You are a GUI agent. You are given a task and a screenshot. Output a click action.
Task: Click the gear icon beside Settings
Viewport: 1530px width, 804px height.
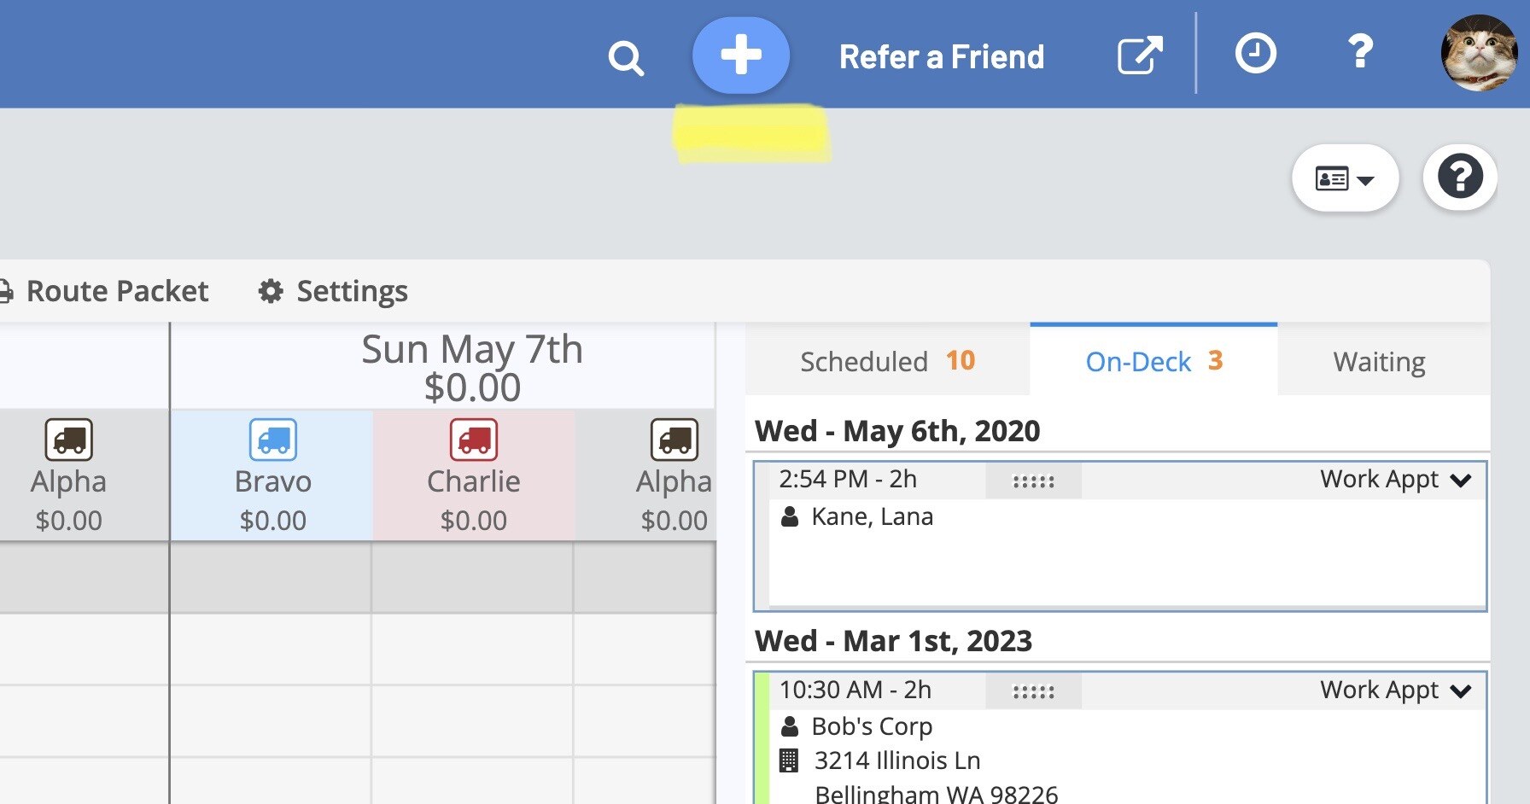coord(271,292)
